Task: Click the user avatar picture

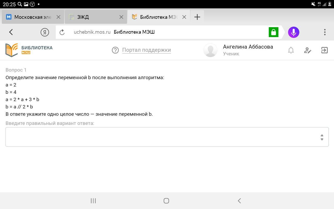Action: pyautogui.click(x=210, y=50)
